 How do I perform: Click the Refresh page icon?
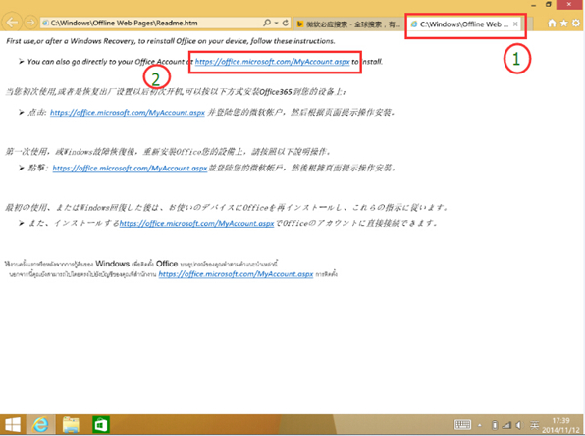286,23
